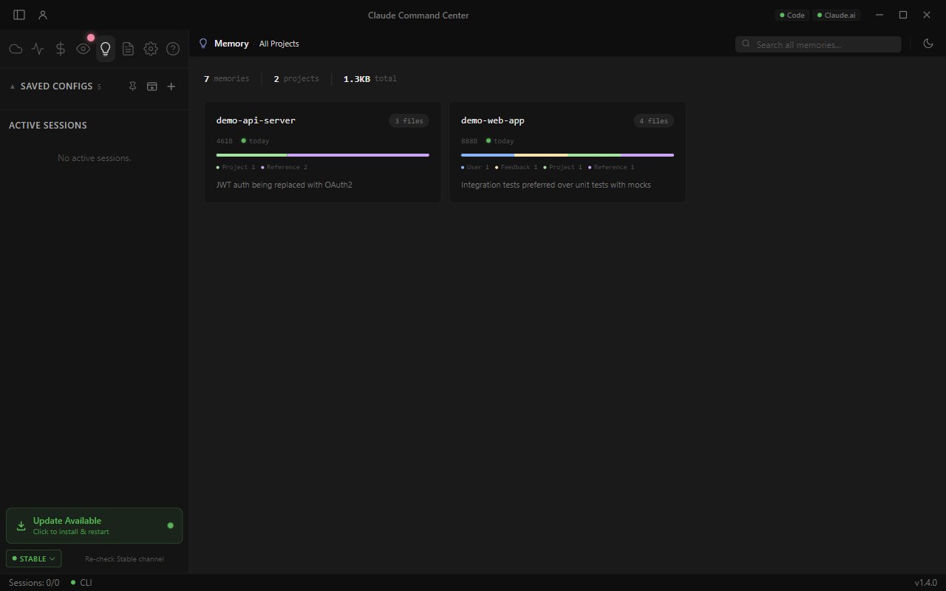Click Re-check Stable channel link
The width and height of the screenshot is (946, 591).
[124, 559]
